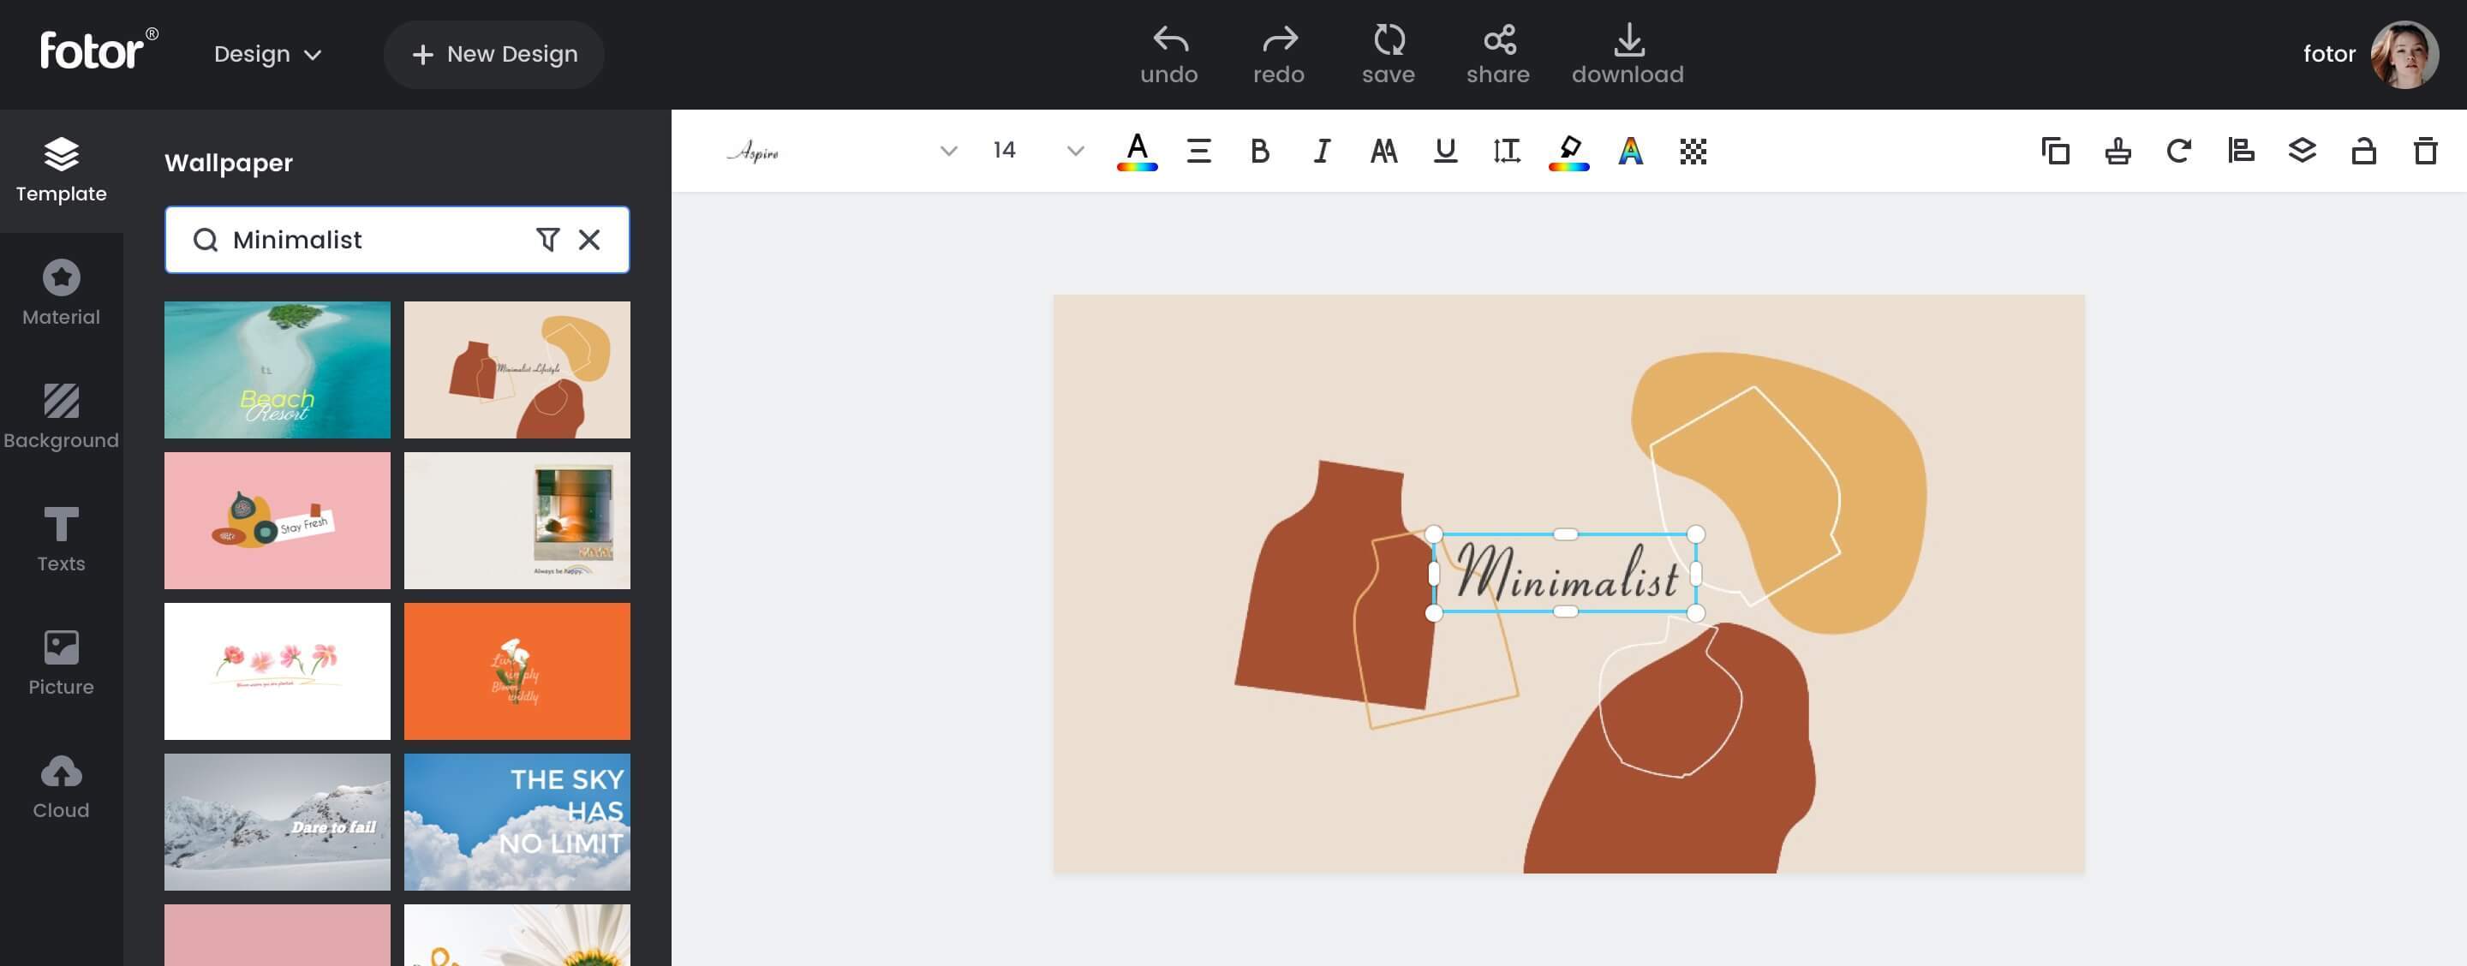Viewport: 2467px width, 966px height.
Task: Save the current design
Action: (x=1389, y=55)
